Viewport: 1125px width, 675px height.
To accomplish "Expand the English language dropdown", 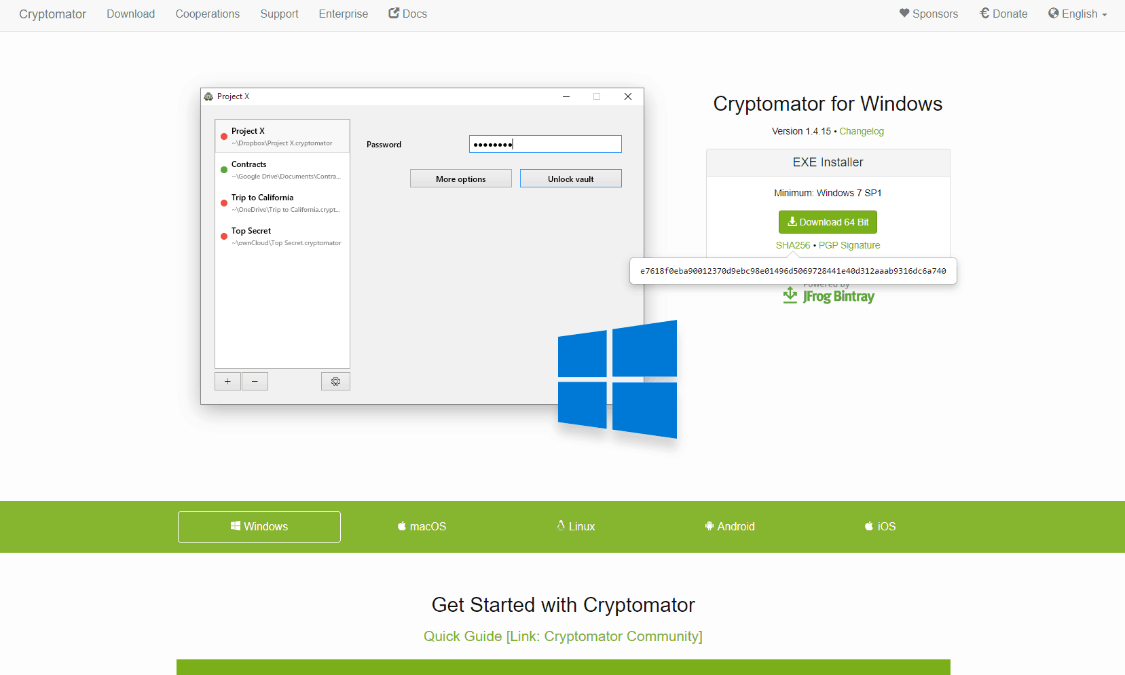I will (x=1077, y=14).
